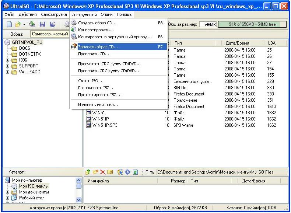Open the dropdown arrow next to Open icon

[x=24, y=25]
